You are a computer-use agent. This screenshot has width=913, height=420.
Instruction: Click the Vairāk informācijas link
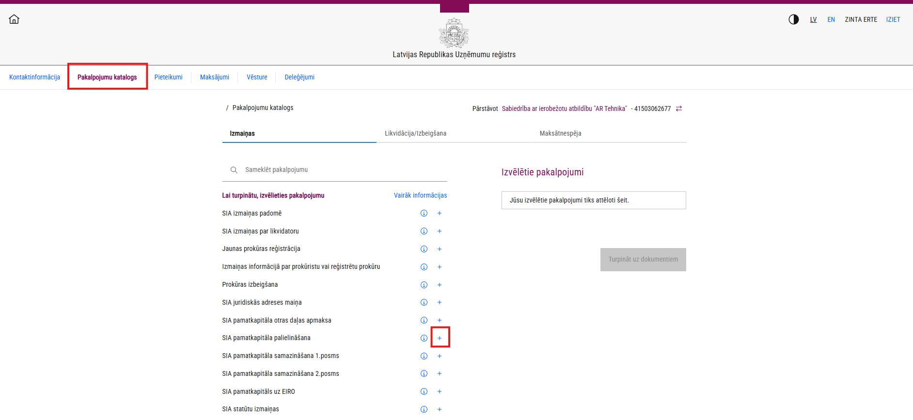420,195
